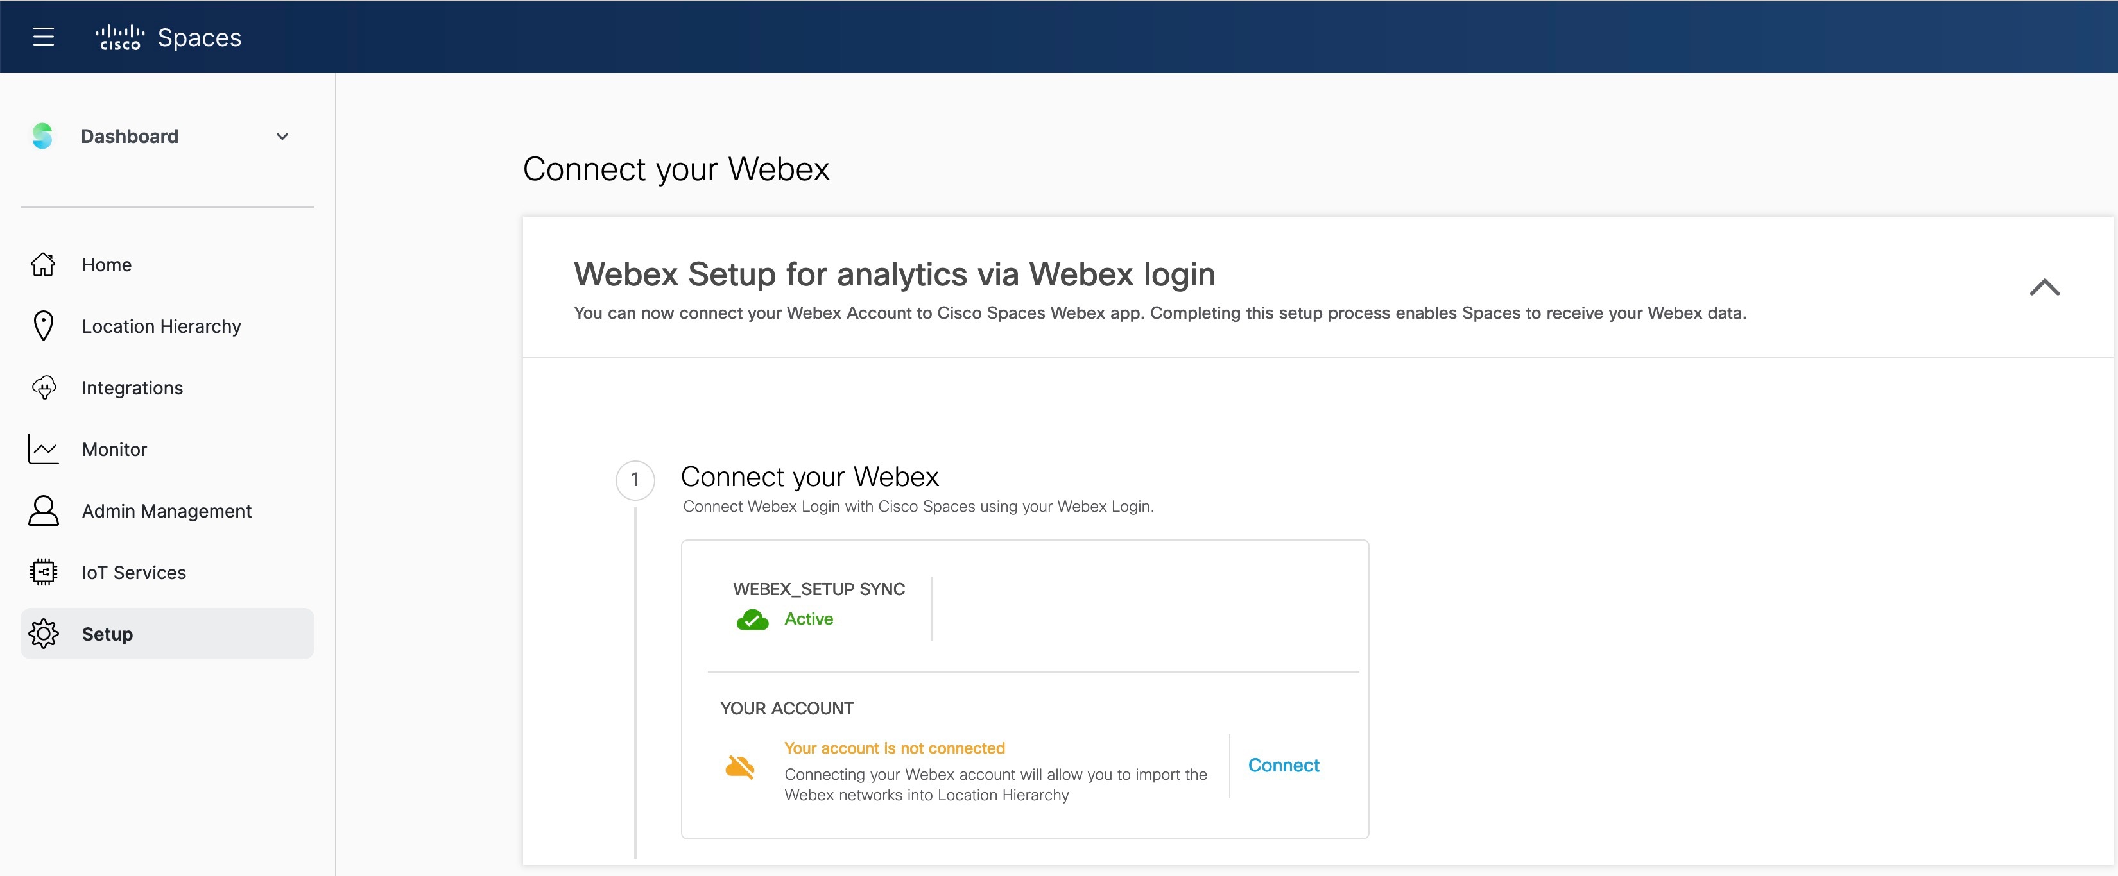Click the orange disconnected cloud icon
This screenshot has height=876, width=2118.
pyautogui.click(x=740, y=767)
